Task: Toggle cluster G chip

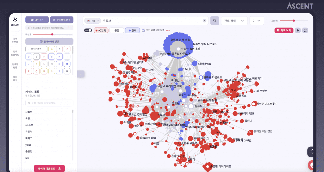Action: pyautogui.click(x=52, y=57)
